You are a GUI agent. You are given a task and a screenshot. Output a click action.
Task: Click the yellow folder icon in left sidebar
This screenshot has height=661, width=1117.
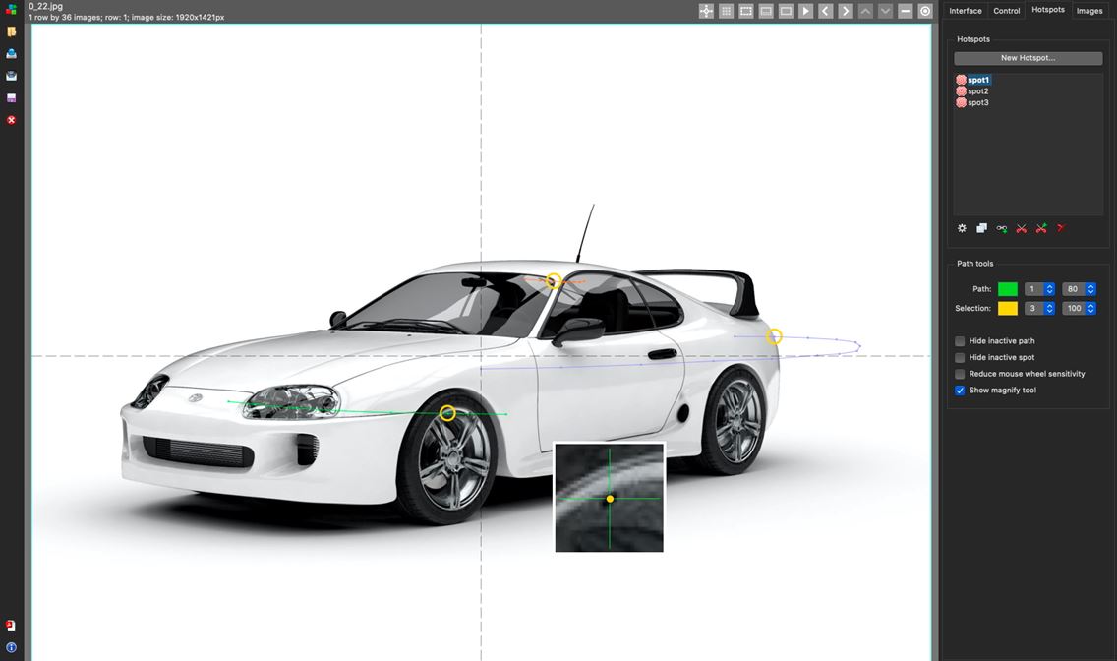click(12, 31)
